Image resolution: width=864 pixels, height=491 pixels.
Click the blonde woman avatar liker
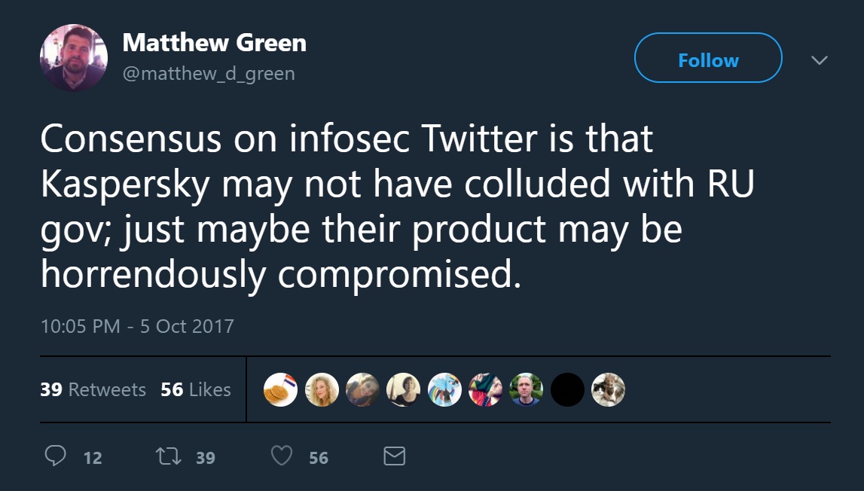coord(322,389)
